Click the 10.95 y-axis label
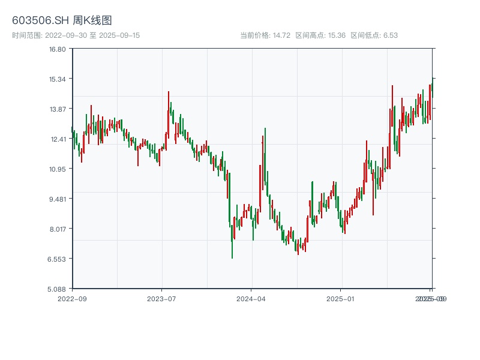Viewport: 480px width, 360px height. [58, 169]
